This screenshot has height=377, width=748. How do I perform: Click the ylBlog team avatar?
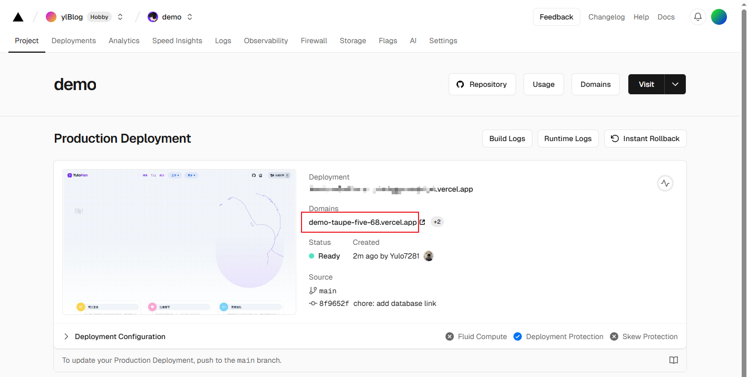(x=51, y=17)
